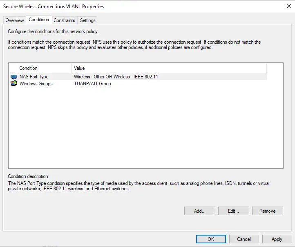295x247 pixels.
Task: Remove the selected condition
Action: 267,211
